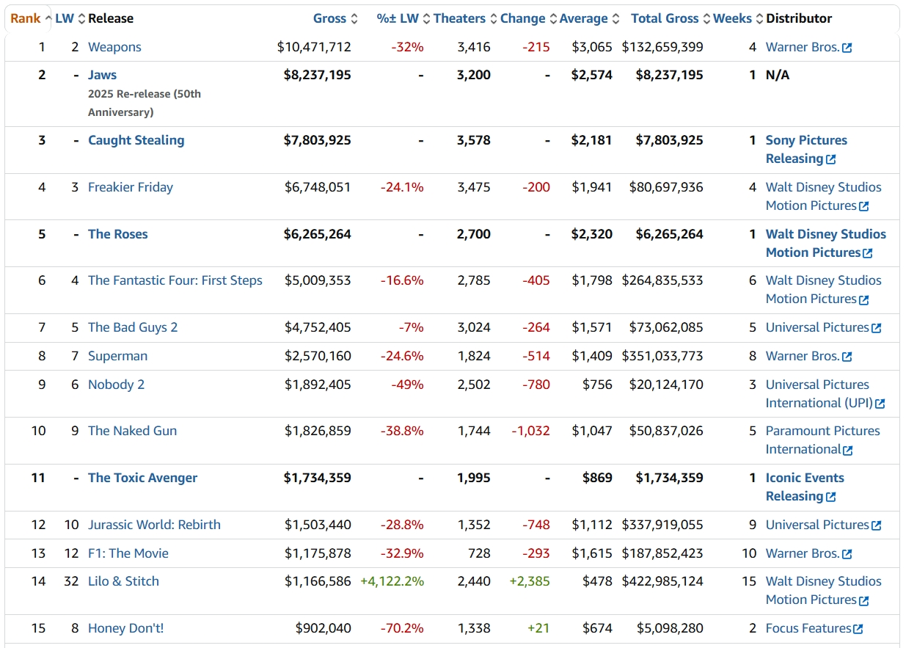The height and width of the screenshot is (648, 906).
Task: Open The Toxic Avenger link
Action: point(142,478)
